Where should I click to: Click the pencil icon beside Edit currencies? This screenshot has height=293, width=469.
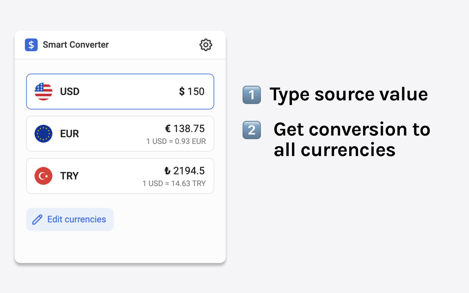[37, 219]
